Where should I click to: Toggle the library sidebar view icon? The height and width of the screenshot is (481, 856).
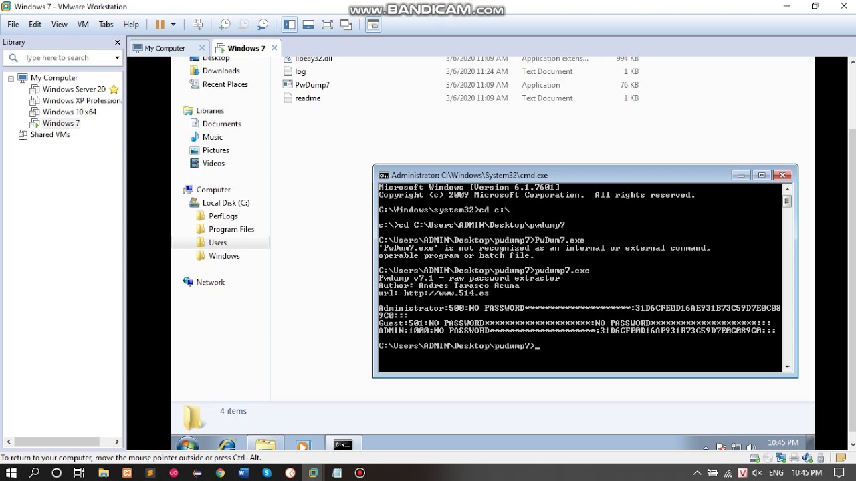(290, 25)
